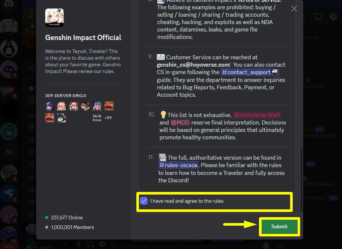The height and width of the screenshot is (249, 342).
Task: Open the help question-mark icon
Action: point(333,17)
